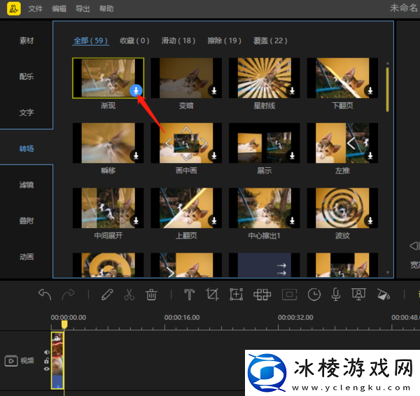Click the scissors Split tool
Image resolution: width=420 pixels, height=396 pixels.
(x=129, y=295)
